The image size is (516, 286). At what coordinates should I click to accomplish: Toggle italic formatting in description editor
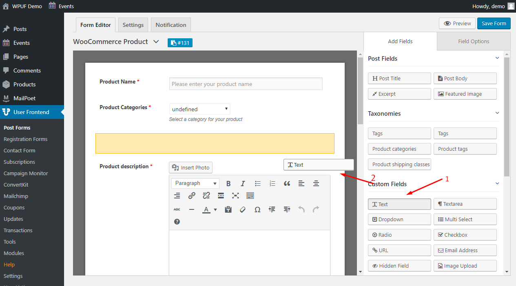[243, 183]
